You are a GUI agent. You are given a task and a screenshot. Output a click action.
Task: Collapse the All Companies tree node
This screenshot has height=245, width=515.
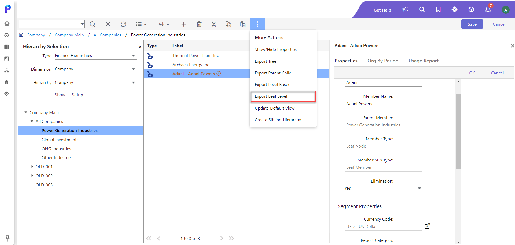point(32,121)
